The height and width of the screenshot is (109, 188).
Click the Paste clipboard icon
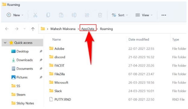[x=61, y=15]
